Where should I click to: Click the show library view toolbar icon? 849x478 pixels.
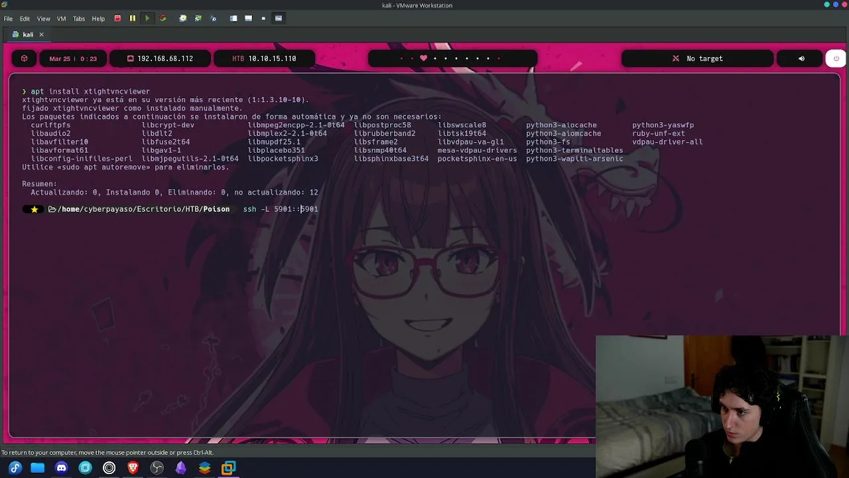point(233,19)
